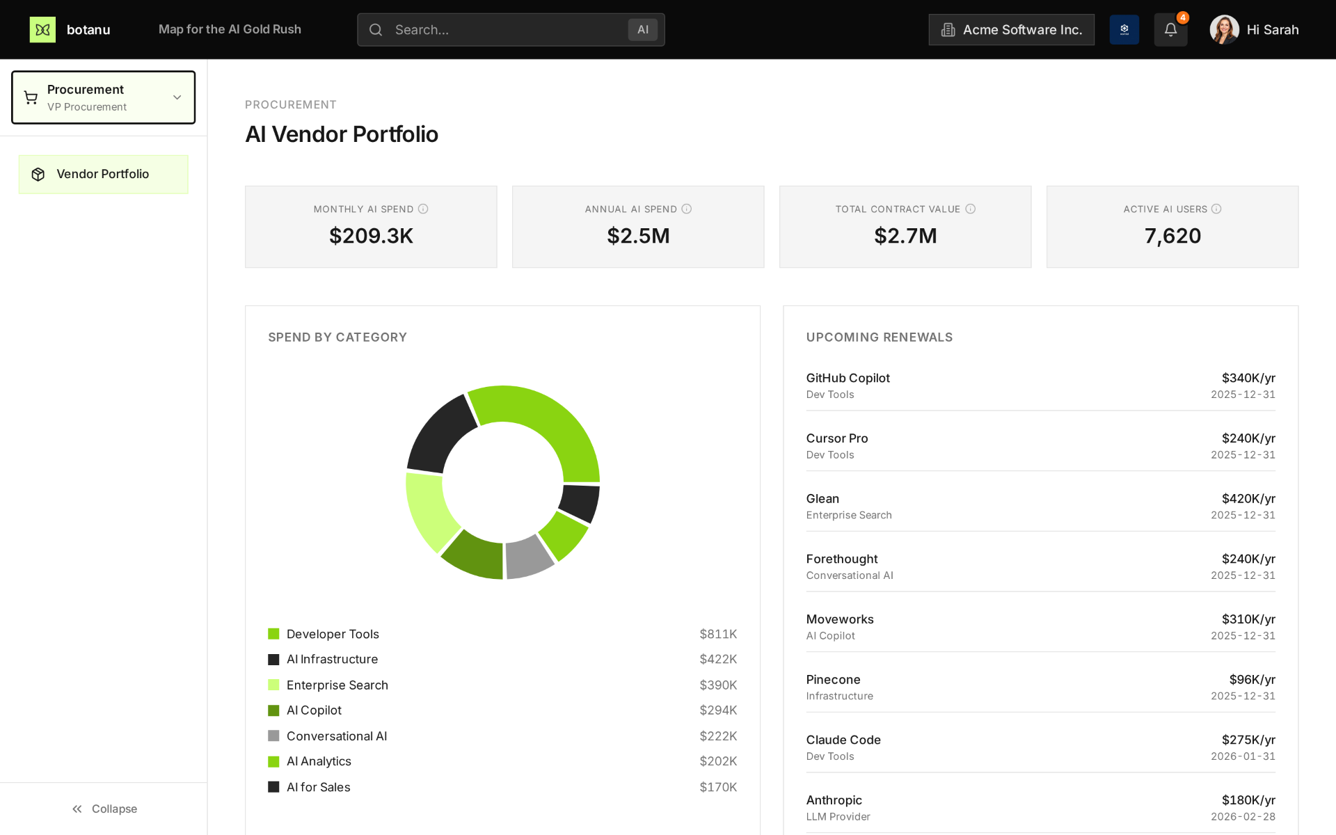Click the AI Infrastructure black swatch

(x=273, y=659)
